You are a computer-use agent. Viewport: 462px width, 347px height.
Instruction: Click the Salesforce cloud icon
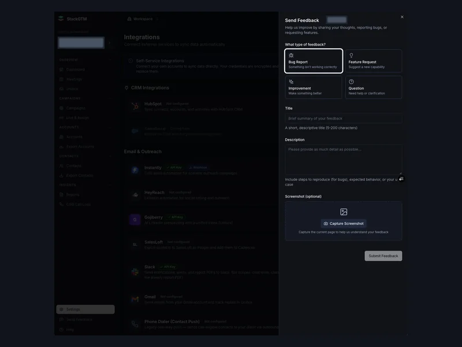point(135,131)
